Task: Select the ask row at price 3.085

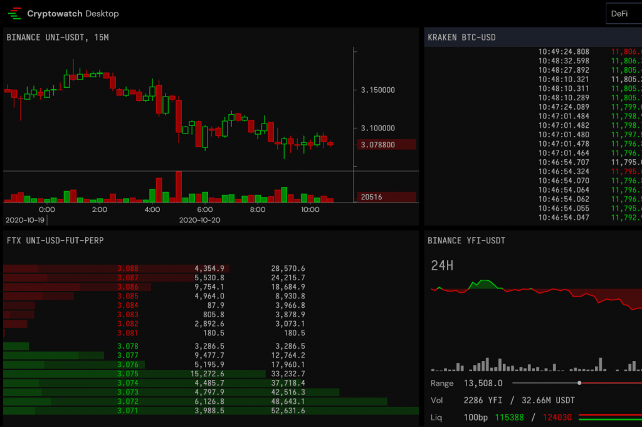Action: 211,296
